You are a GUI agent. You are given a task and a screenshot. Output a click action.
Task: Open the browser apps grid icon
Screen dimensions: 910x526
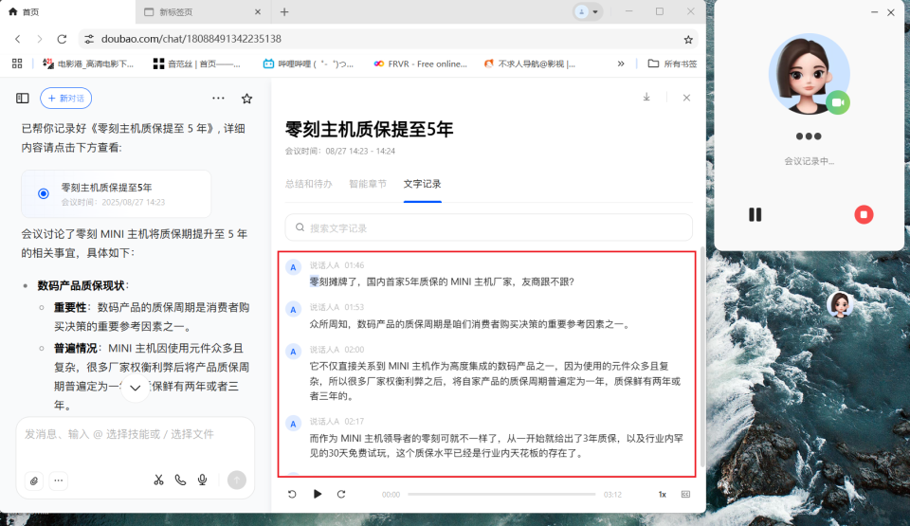coord(17,63)
